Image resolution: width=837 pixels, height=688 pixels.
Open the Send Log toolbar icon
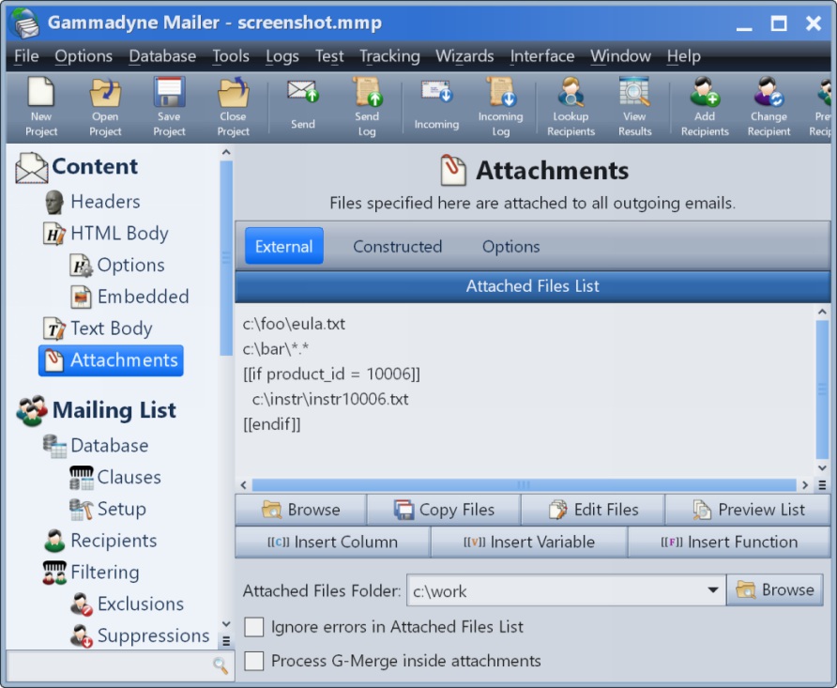tap(367, 106)
